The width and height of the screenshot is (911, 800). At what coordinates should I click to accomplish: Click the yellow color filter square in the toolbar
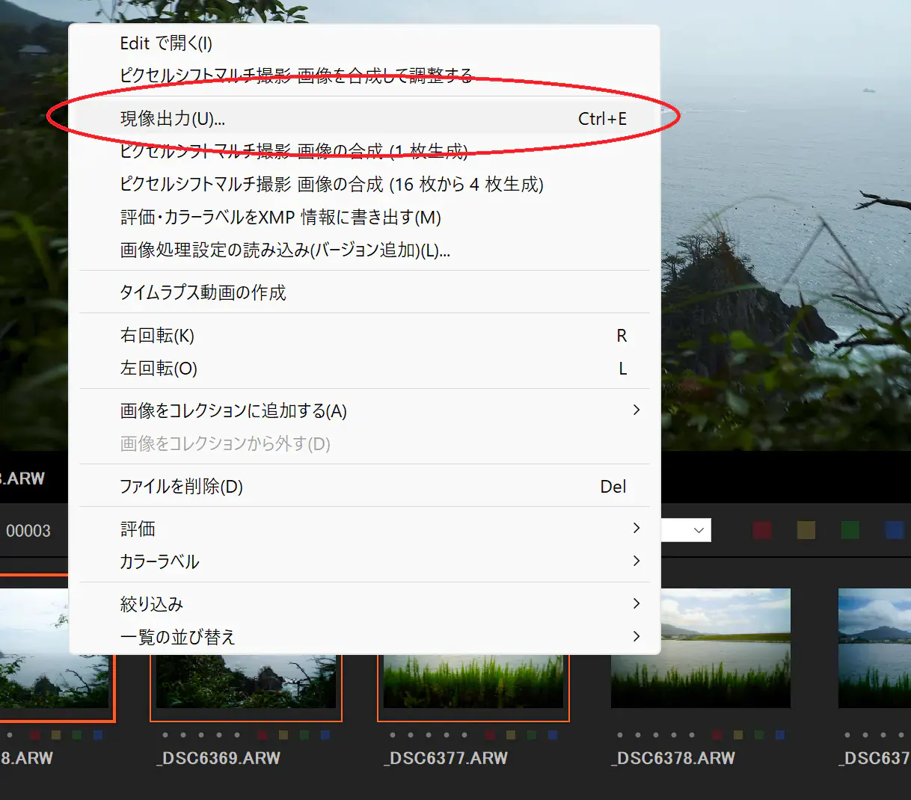(x=806, y=530)
